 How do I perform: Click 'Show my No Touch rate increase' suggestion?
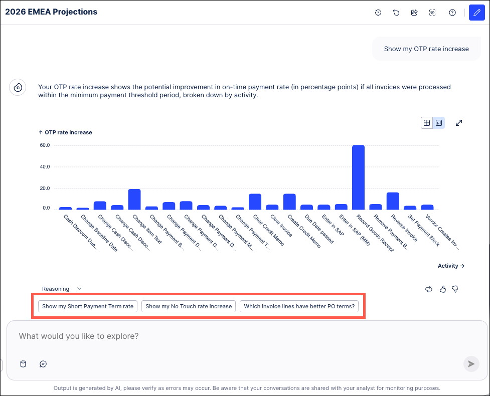coord(189,306)
